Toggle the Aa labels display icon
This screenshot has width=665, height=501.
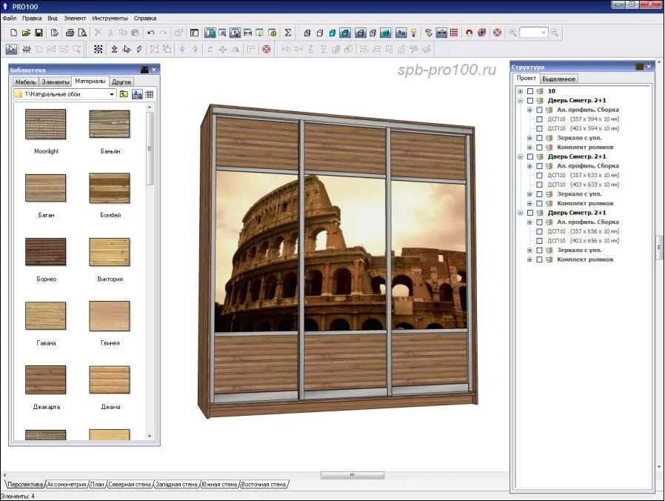[401, 33]
